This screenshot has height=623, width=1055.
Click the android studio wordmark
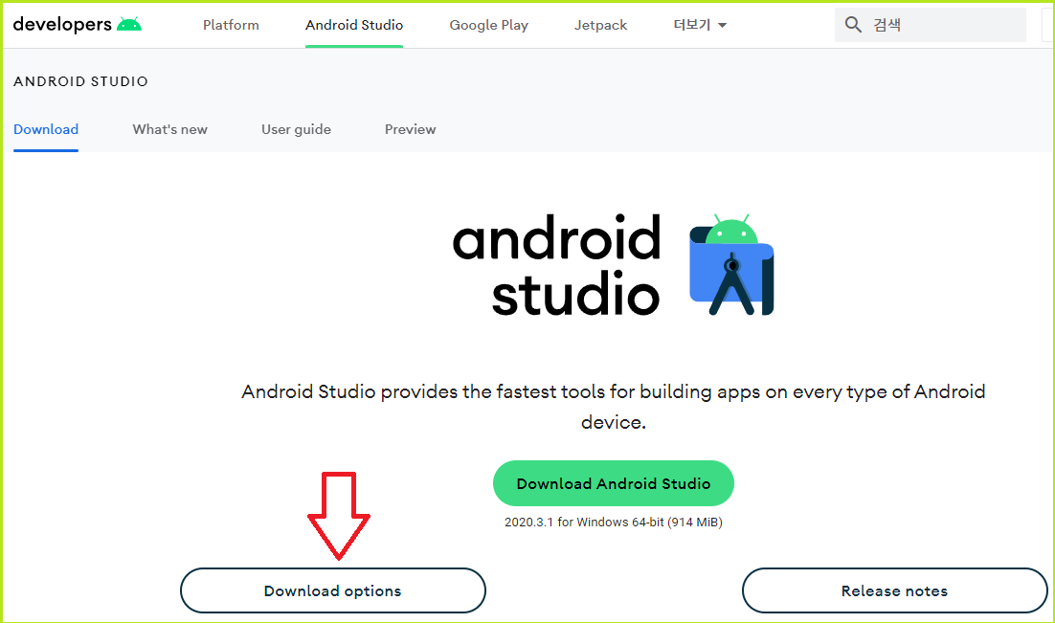tap(556, 265)
